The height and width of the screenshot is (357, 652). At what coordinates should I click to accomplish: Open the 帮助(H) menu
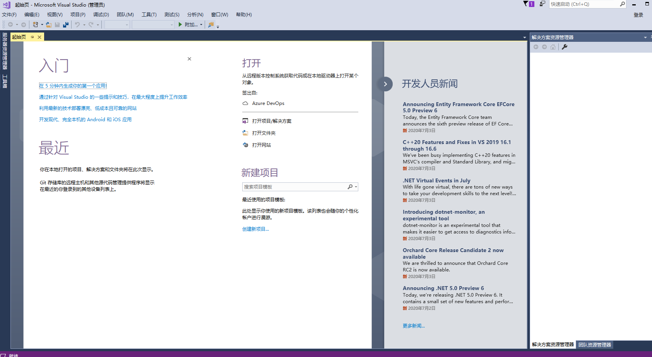click(x=244, y=15)
